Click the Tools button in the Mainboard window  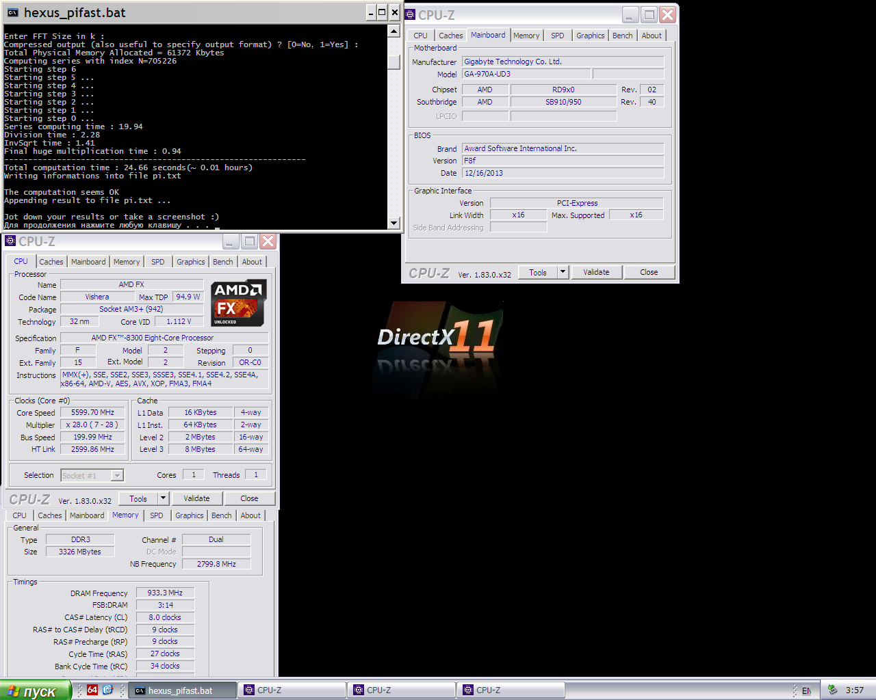click(538, 272)
